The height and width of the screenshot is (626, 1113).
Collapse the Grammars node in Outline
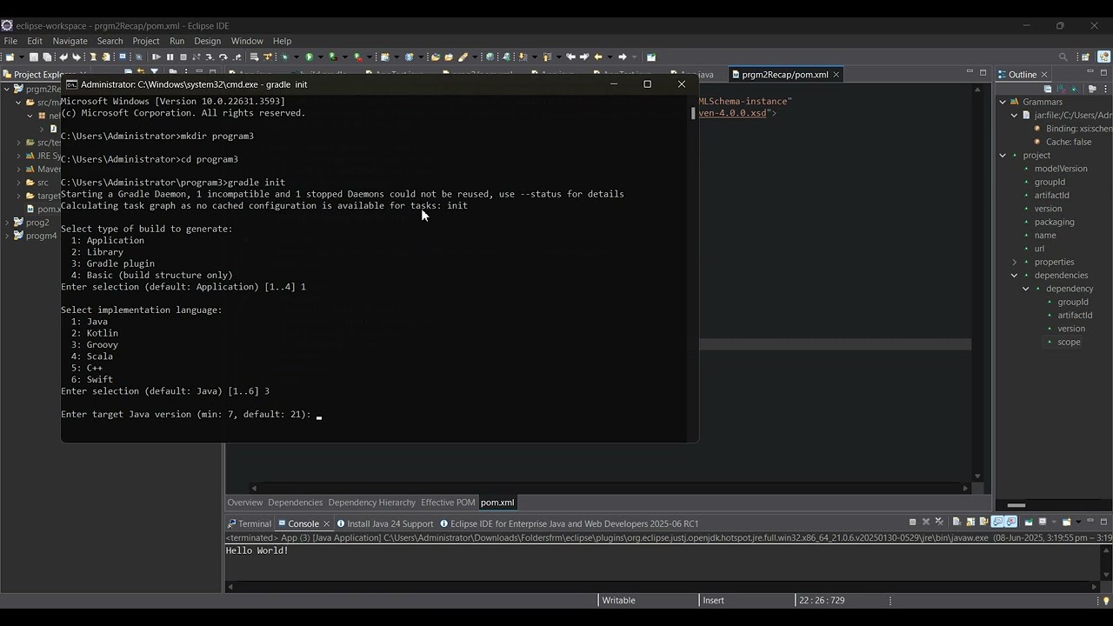tap(1003, 102)
